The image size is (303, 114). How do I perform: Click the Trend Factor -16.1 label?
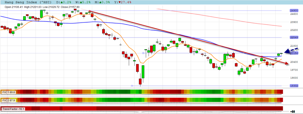tap(13, 109)
